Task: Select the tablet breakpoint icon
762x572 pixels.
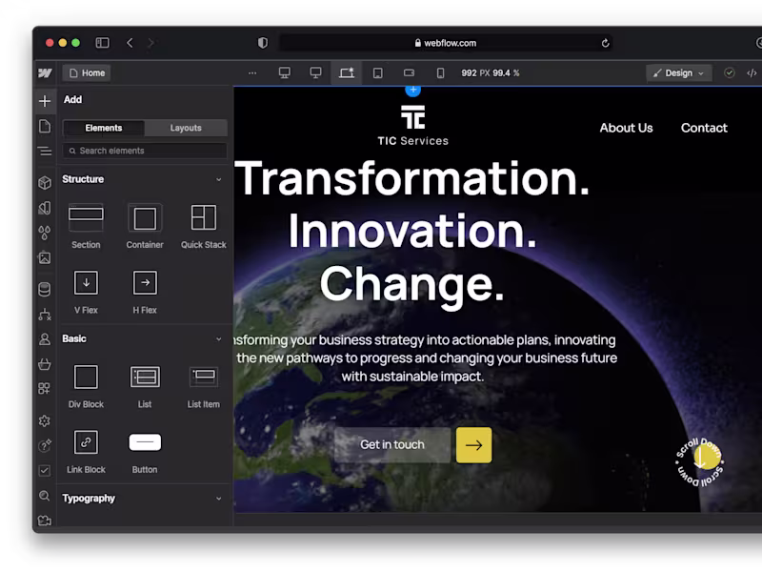Action: click(377, 73)
